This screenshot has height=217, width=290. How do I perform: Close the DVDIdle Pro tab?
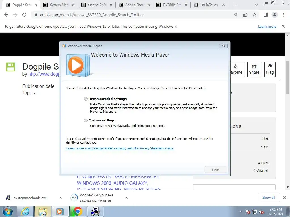coord(186,5)
